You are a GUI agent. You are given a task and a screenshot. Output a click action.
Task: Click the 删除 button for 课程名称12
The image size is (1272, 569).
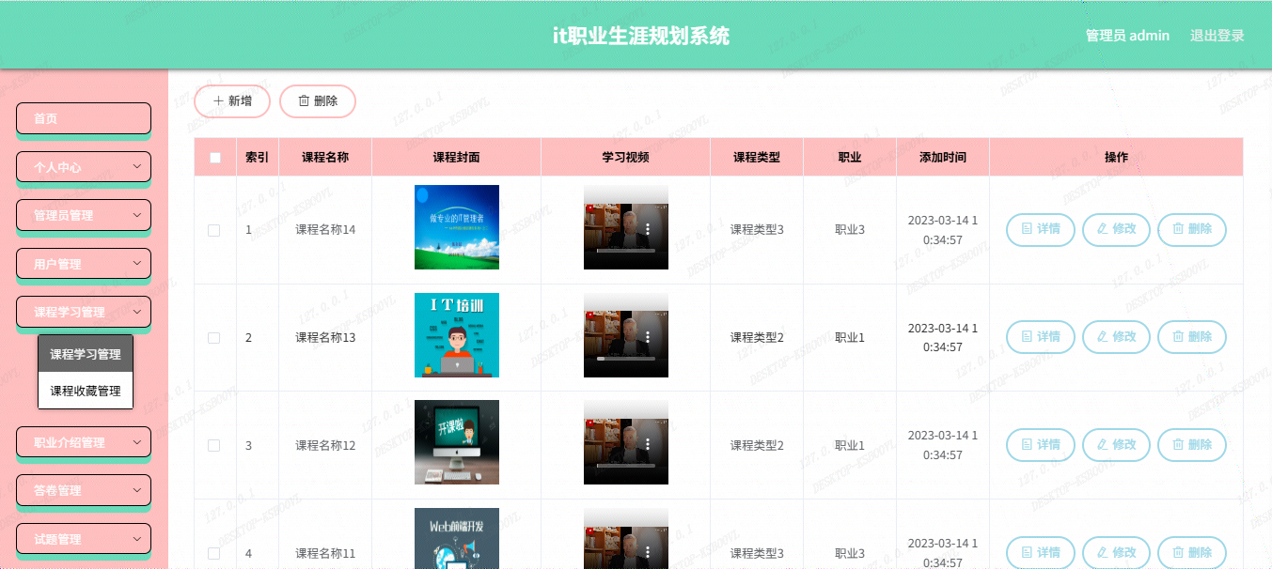click(1192, 445)
